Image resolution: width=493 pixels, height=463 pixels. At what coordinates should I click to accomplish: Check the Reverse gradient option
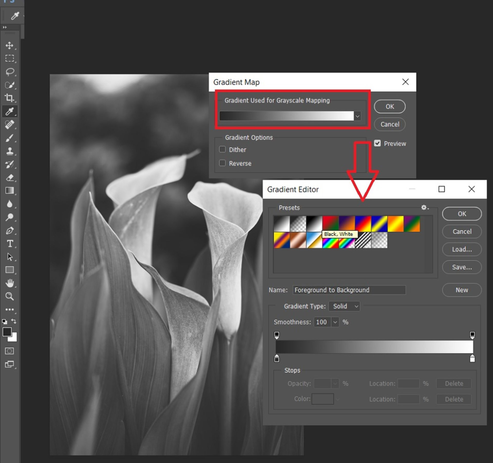tap(222, 163)
